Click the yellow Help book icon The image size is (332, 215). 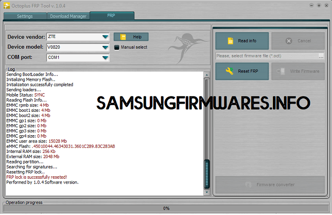click(123, 37)
